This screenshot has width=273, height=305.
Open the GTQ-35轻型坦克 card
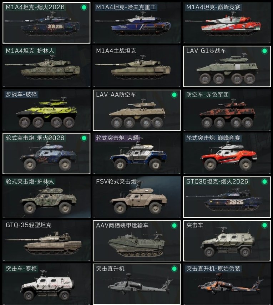[x=46, y=241]
